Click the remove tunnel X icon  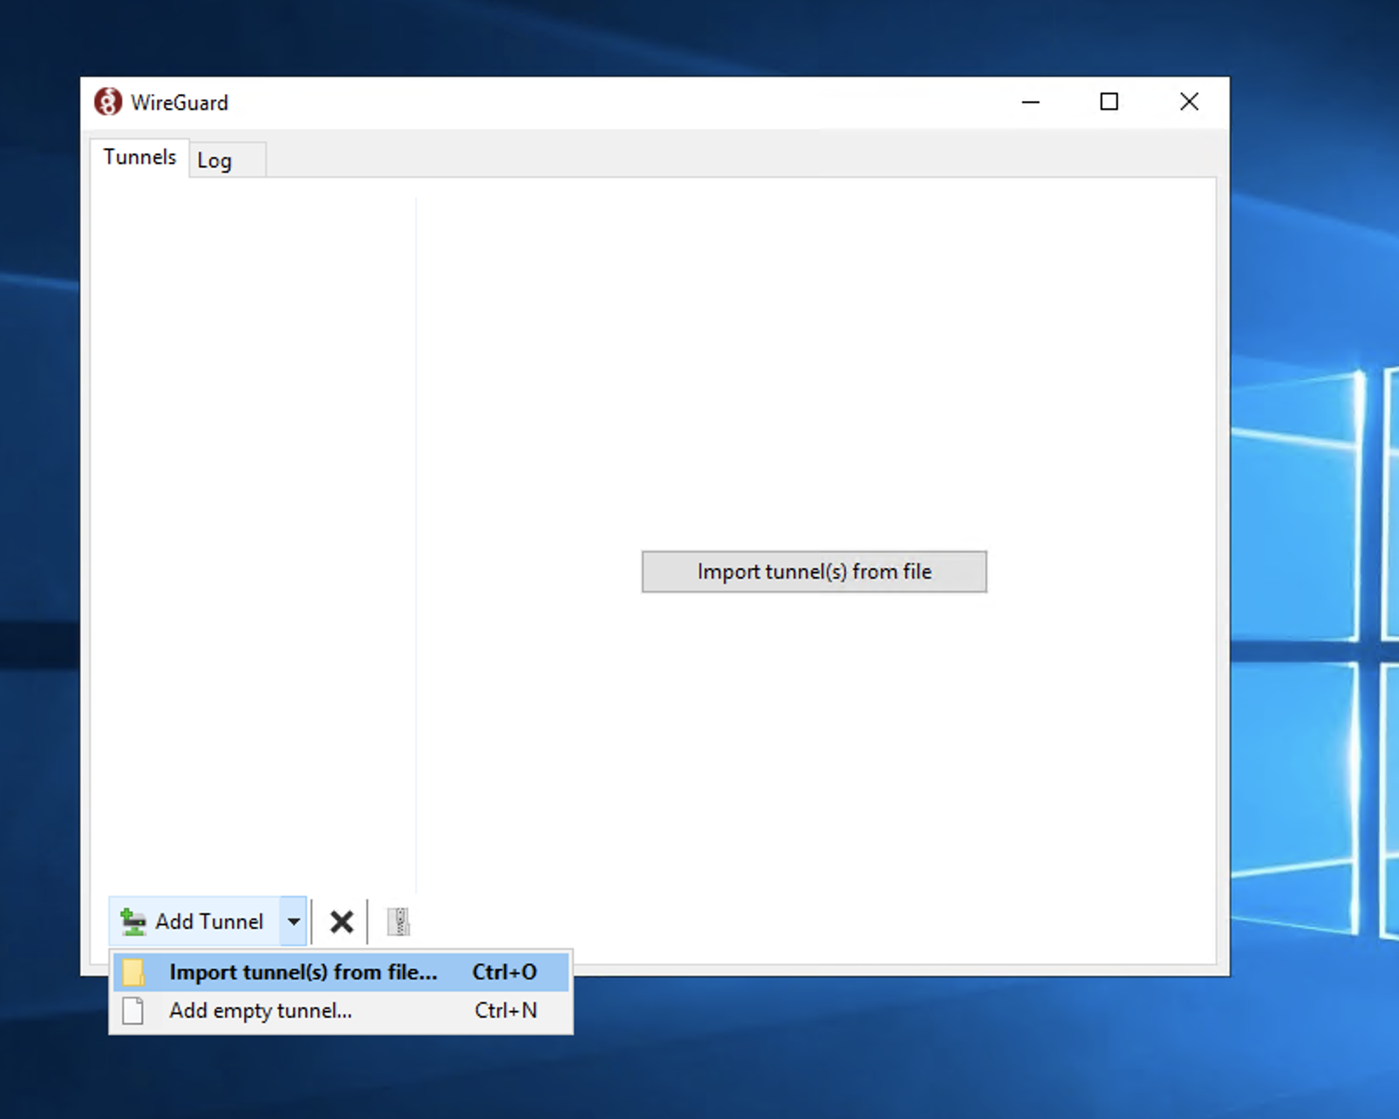point(342,921)
